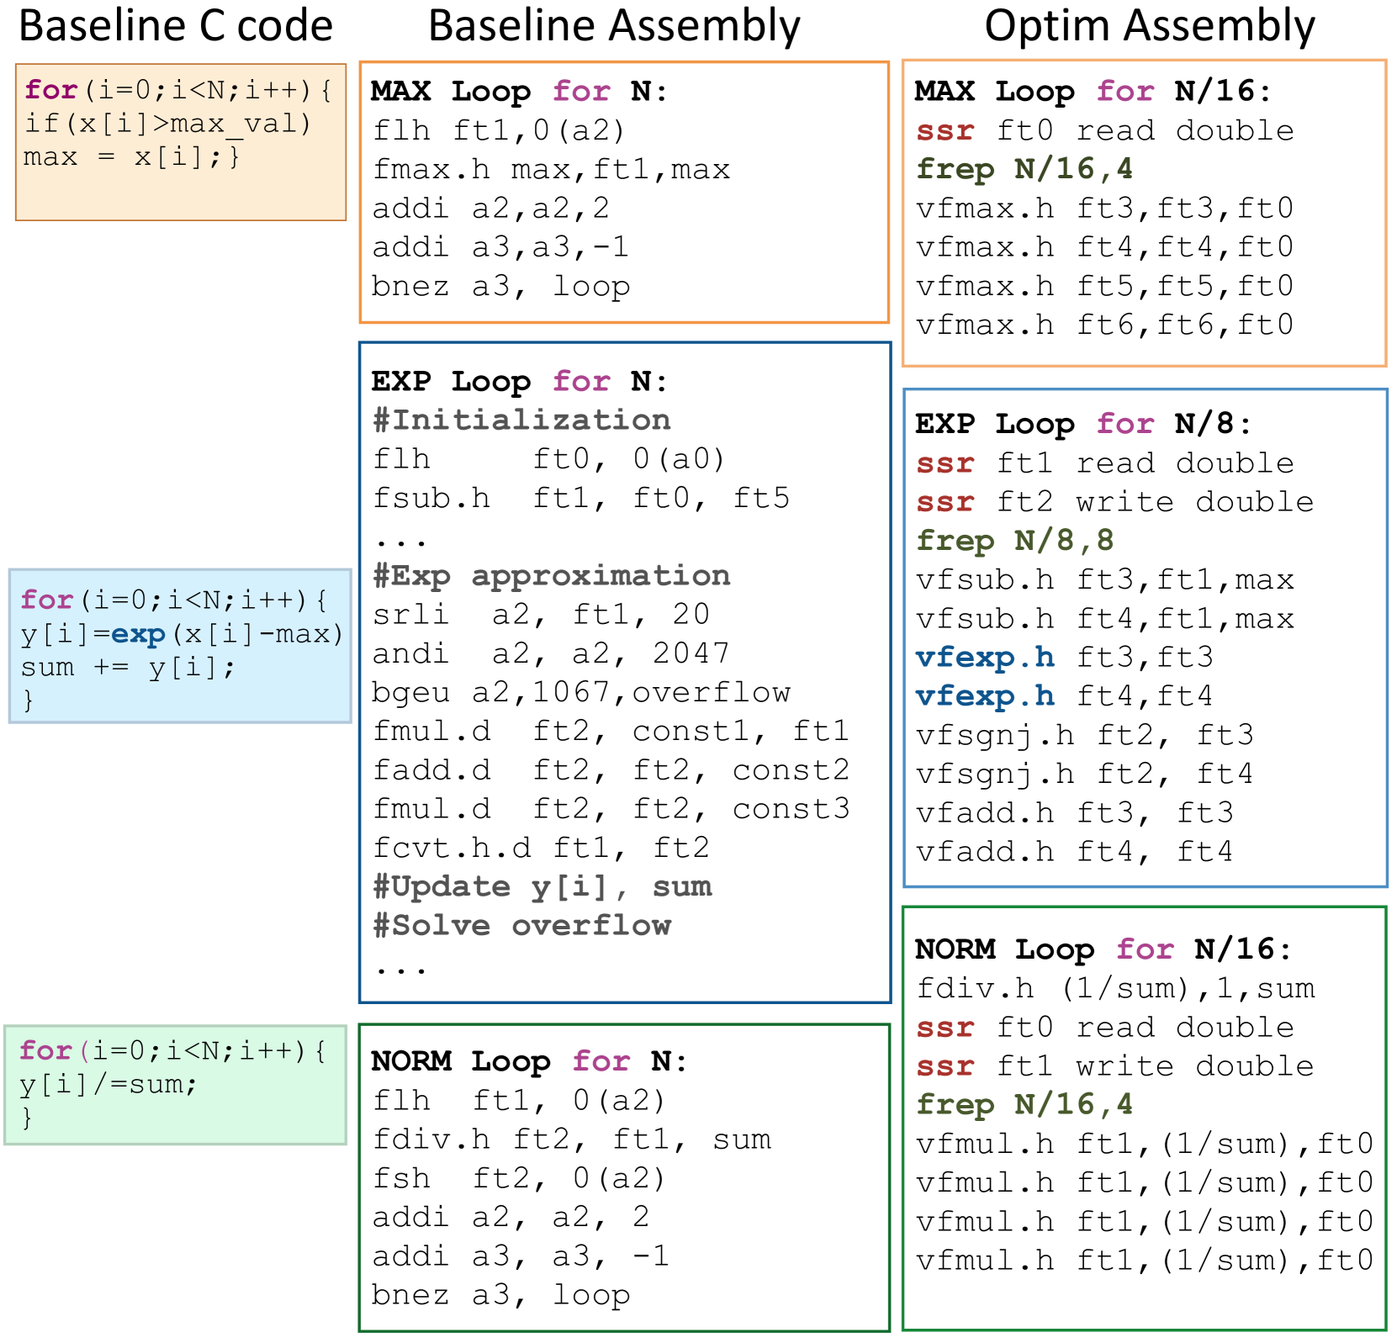Select the 'bgeu a2,1067,overflow' instruction
This screenshot has height=1343, width=1397.
(x=580, y=693)
